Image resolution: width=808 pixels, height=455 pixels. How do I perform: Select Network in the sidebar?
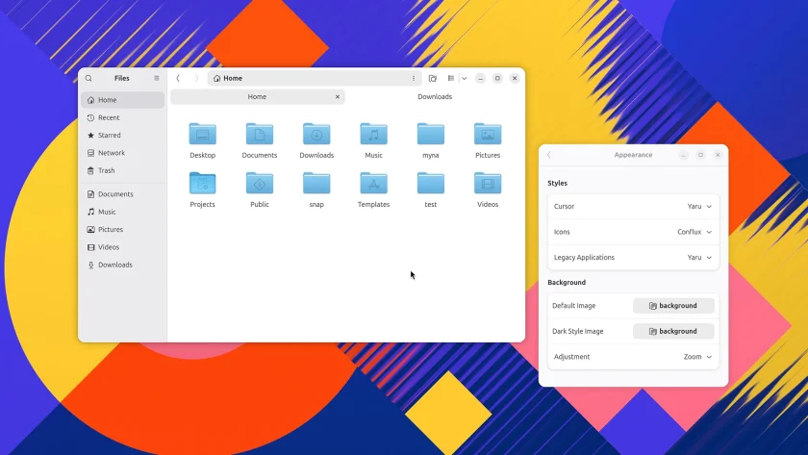tap(123, 153)
